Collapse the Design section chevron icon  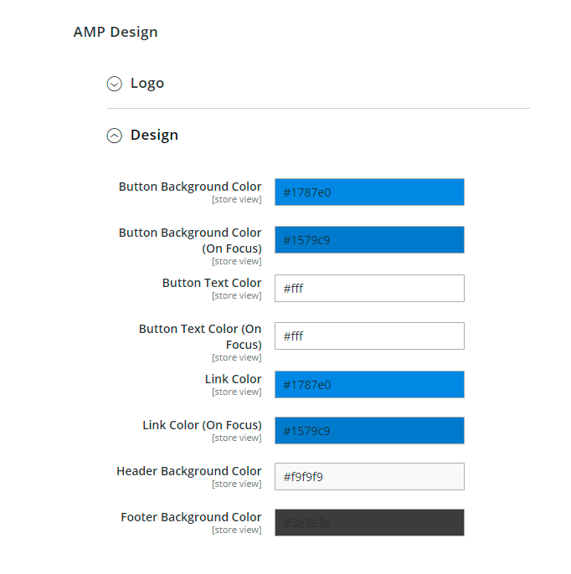tap(115, 136)
